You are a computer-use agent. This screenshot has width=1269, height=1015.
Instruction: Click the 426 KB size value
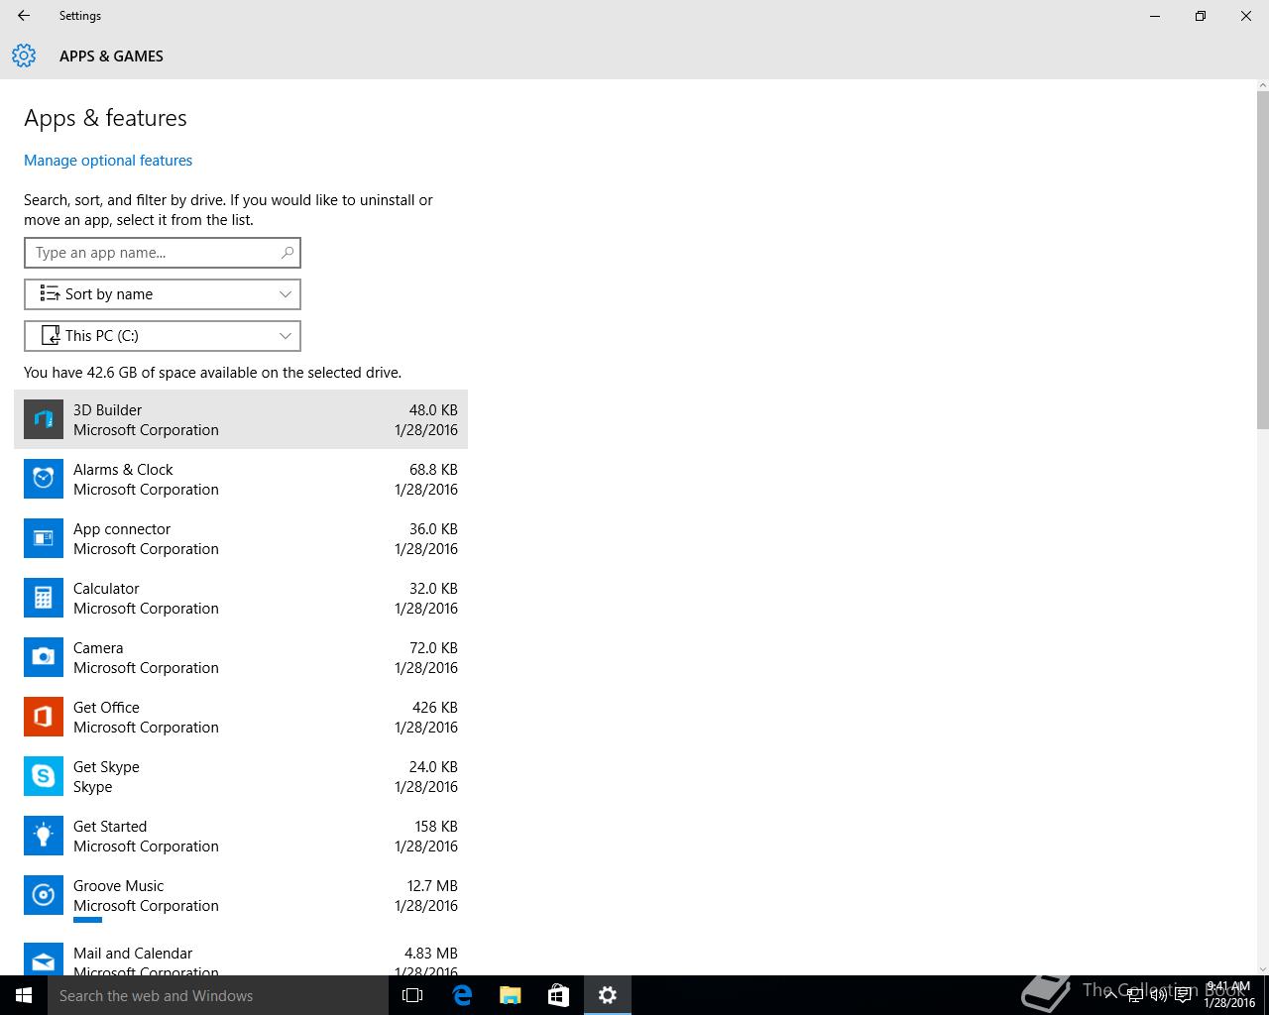coord(435,708)
